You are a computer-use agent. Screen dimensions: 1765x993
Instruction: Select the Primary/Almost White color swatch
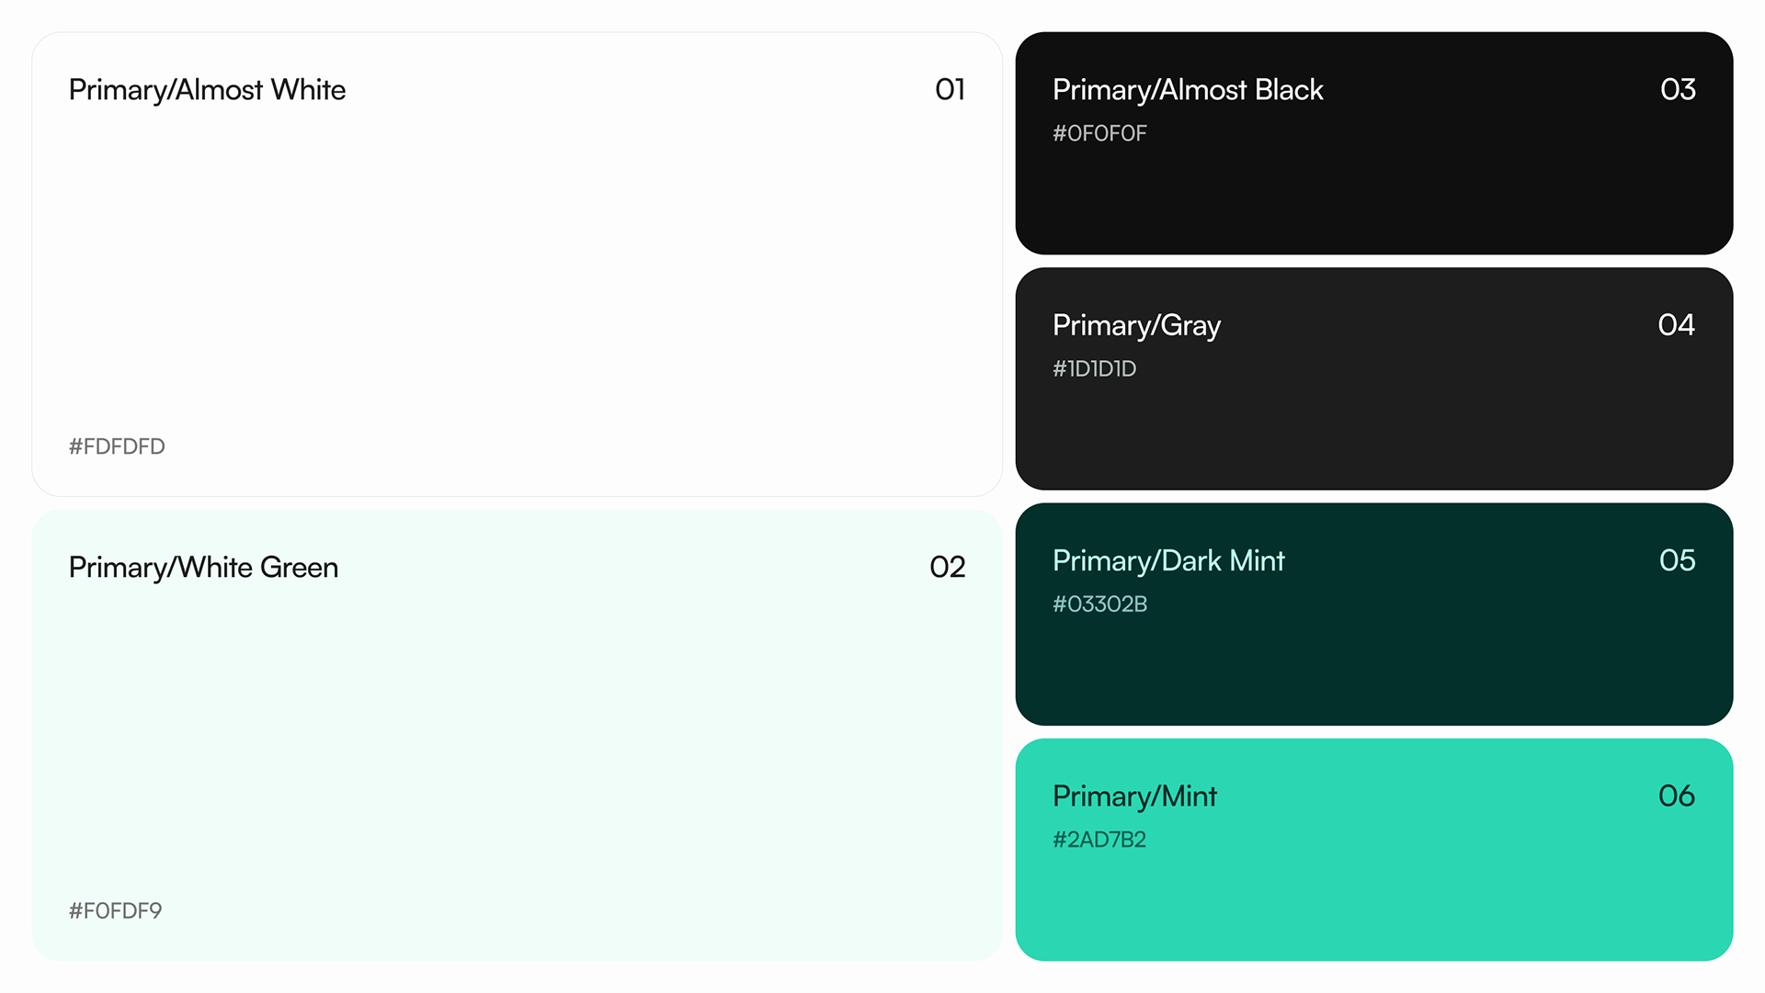point(517,265)
